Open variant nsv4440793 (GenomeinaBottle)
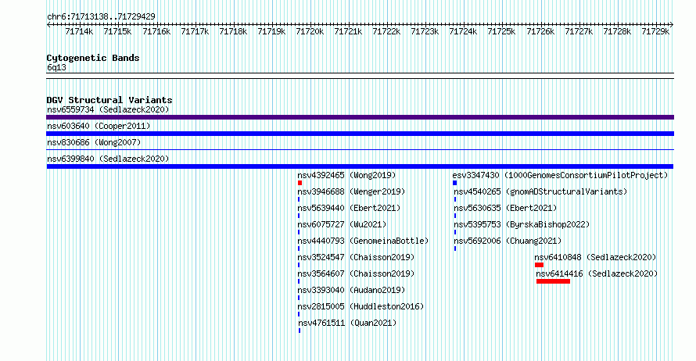Viewport: 696px width, 361px height. click(363, 241)
